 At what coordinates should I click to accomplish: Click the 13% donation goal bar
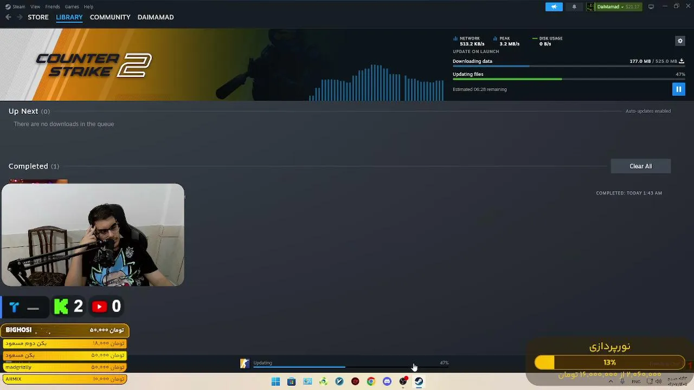[x=609, y=362]
